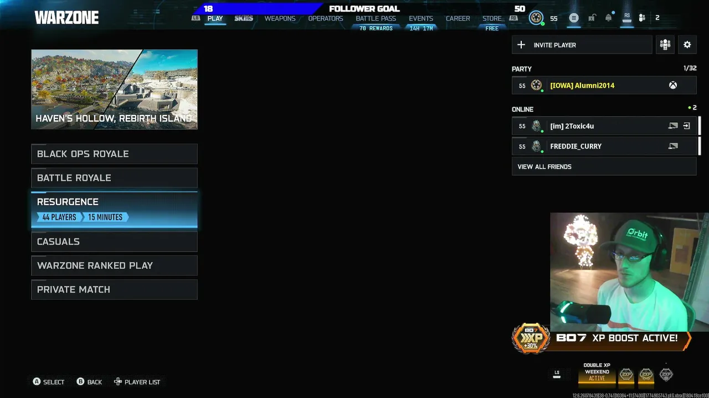Viewport: 709px width, 398px height.
Task: Click the BO7 XP +30% boost badge
Action: pos(531,338)
